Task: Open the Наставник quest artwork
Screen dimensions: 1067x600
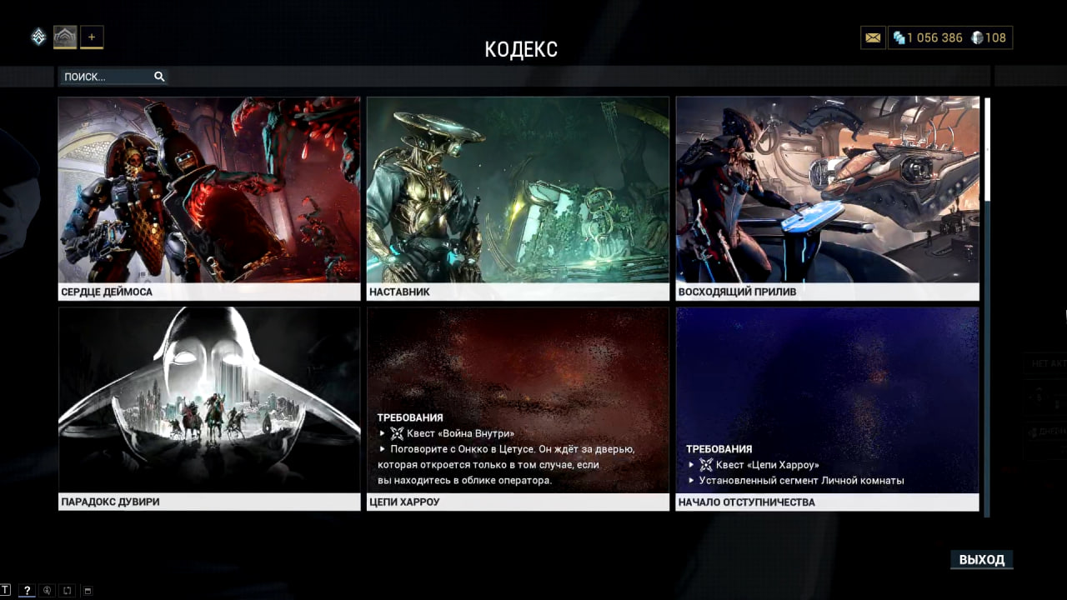Action: (x=518, y=190)
